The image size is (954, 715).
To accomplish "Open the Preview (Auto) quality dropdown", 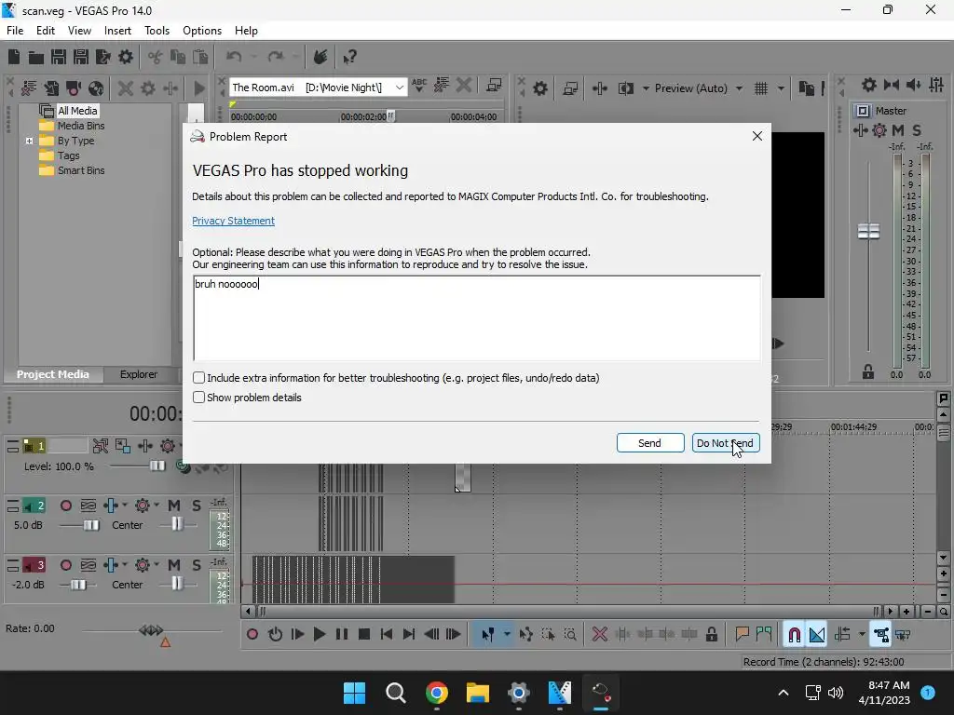I will click(x=739, y=88).
